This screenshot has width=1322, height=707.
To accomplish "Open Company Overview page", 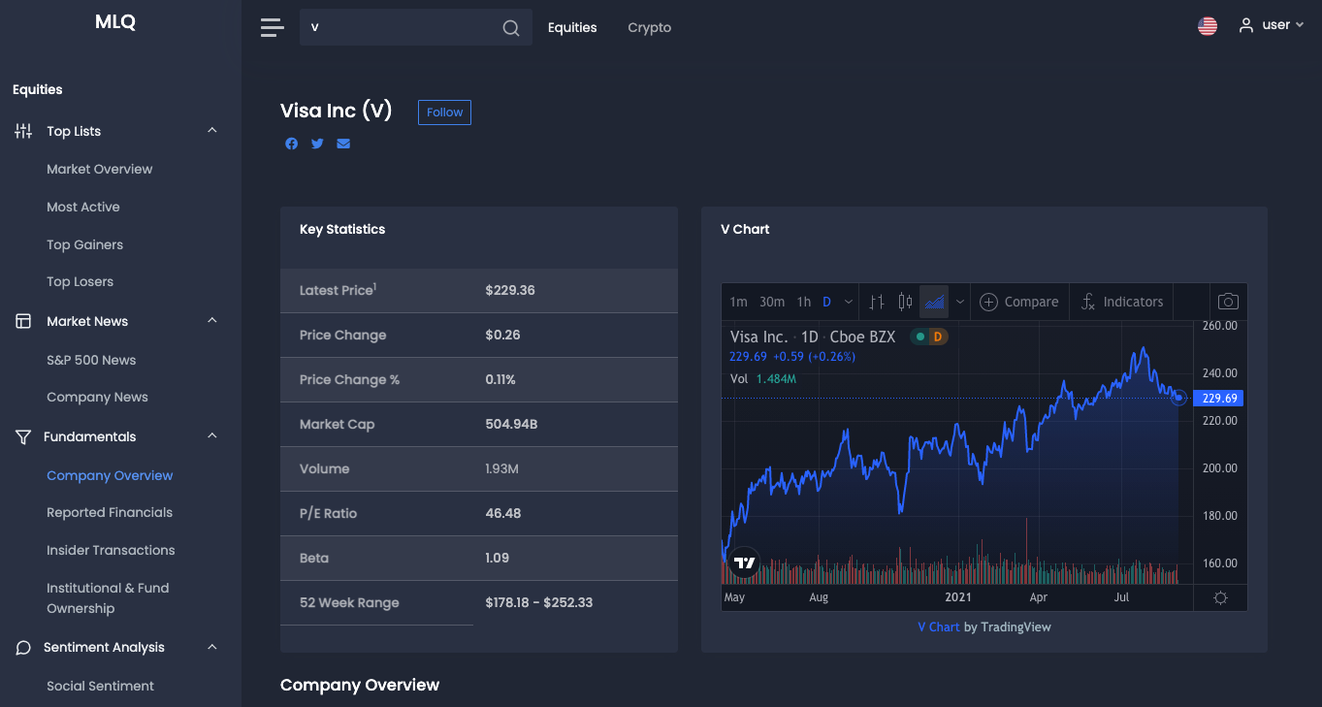I will (110, 475).
